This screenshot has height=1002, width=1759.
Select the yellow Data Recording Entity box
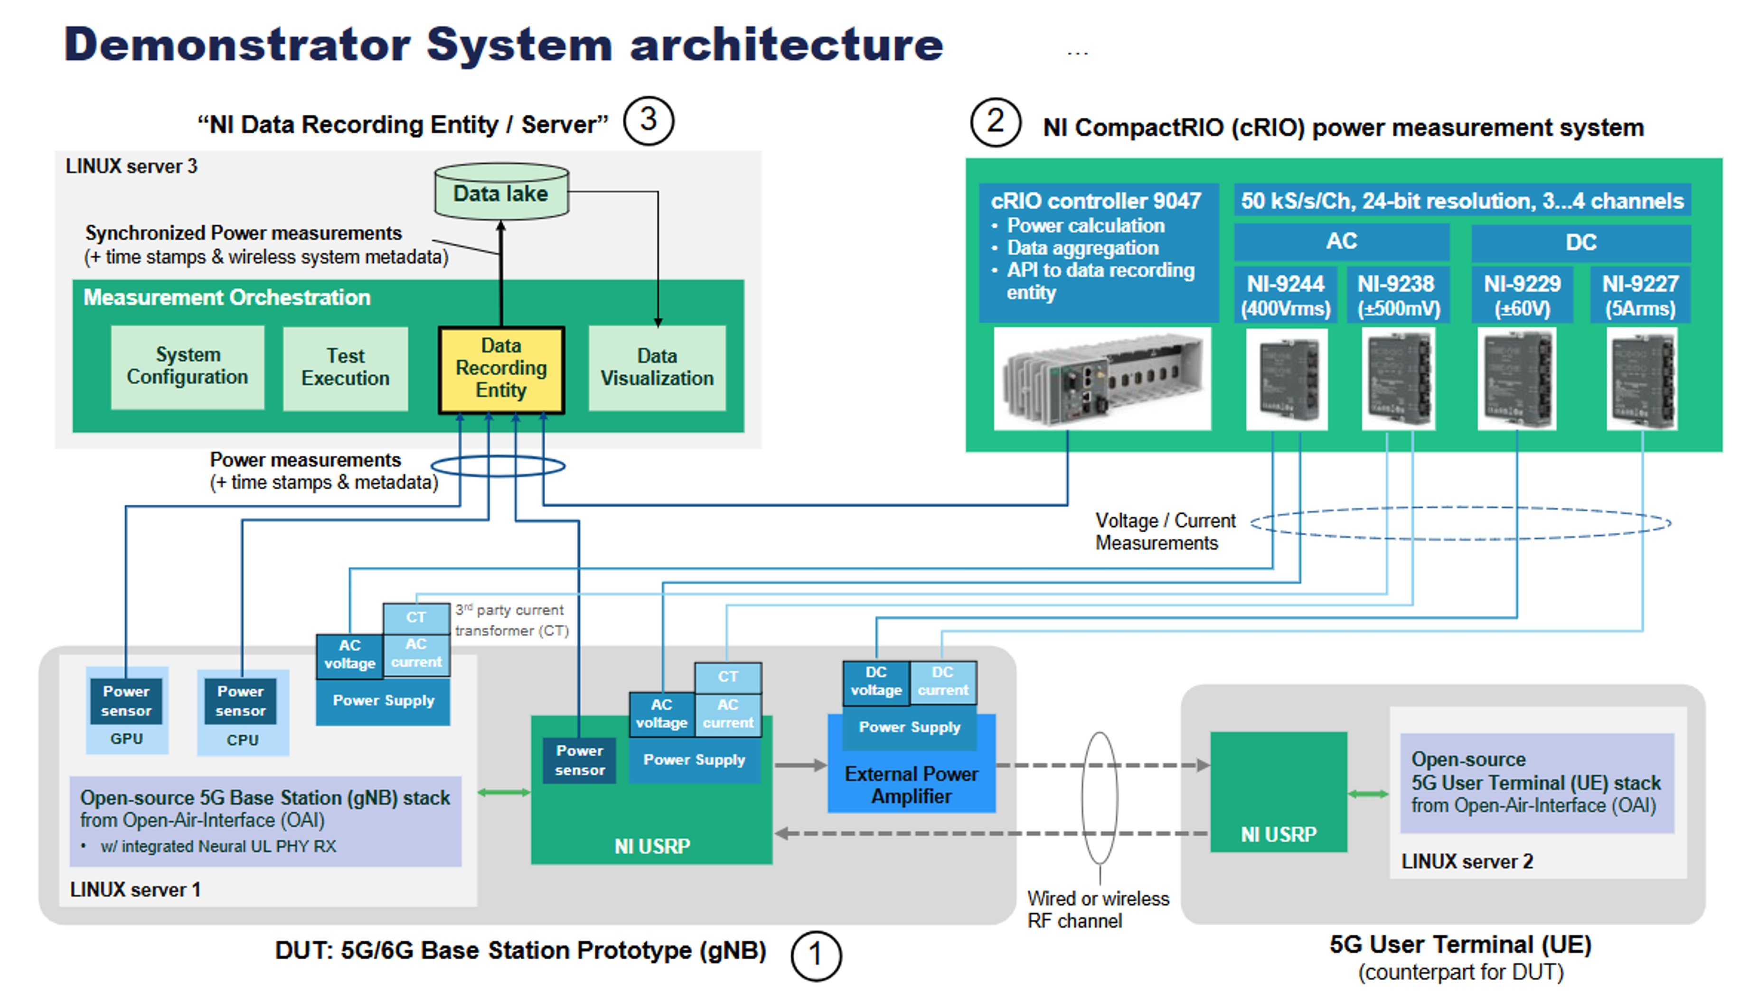(x=501, y=370)
